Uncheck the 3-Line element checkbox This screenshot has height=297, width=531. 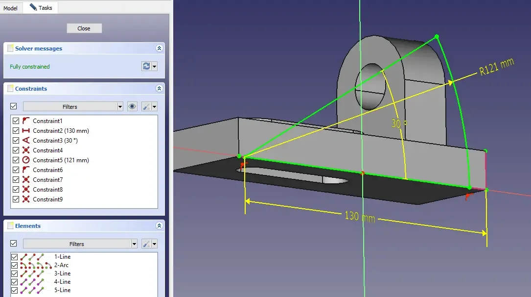(15, 273)
